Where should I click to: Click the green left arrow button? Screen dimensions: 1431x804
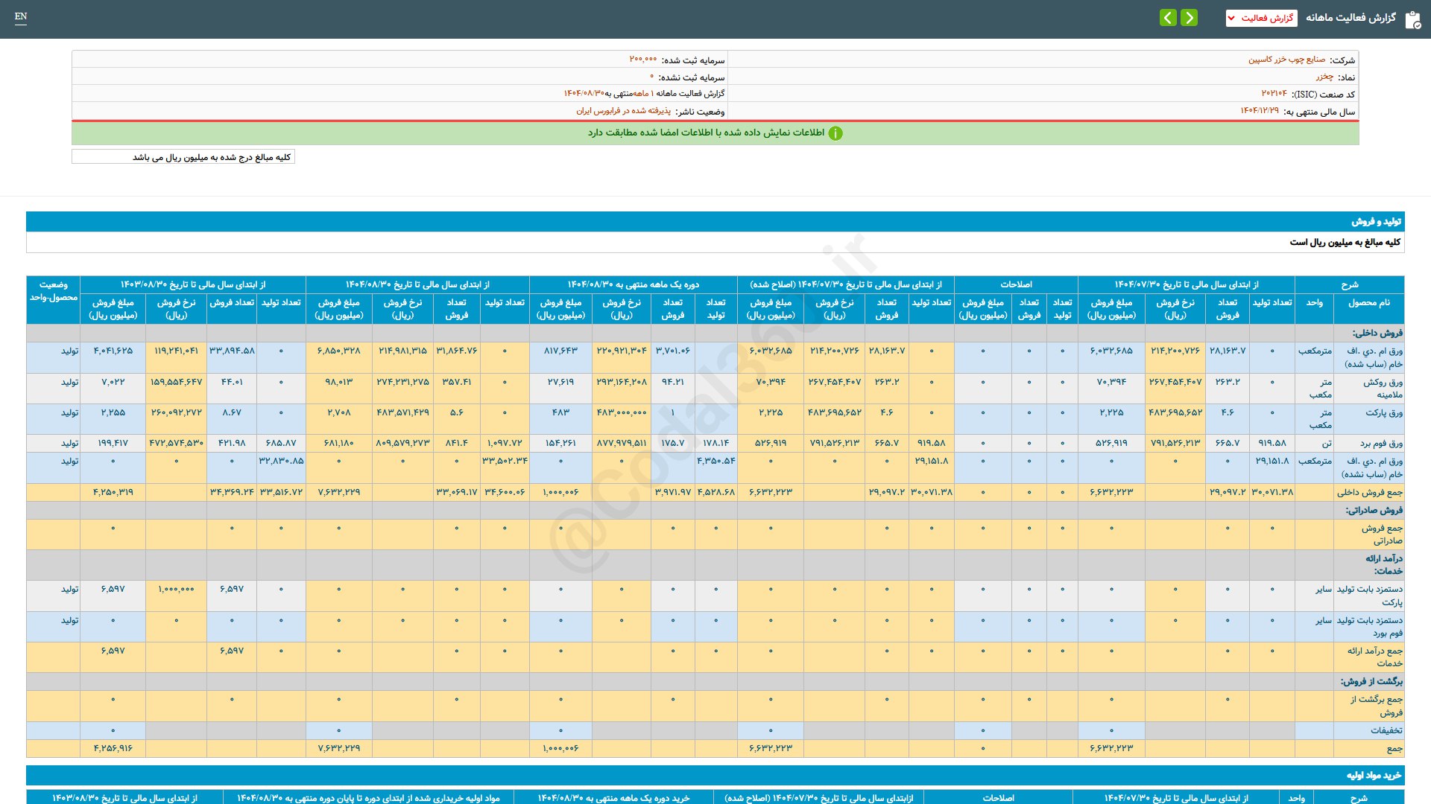pyautogui.click(x=1168, y=18)
